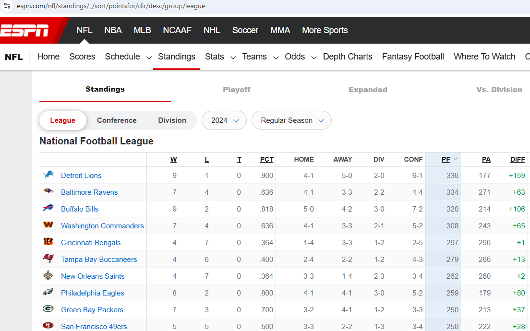The height and width of the screenshot is (331, 530).
Task: Select the League view pill
Action: (63, 120)
